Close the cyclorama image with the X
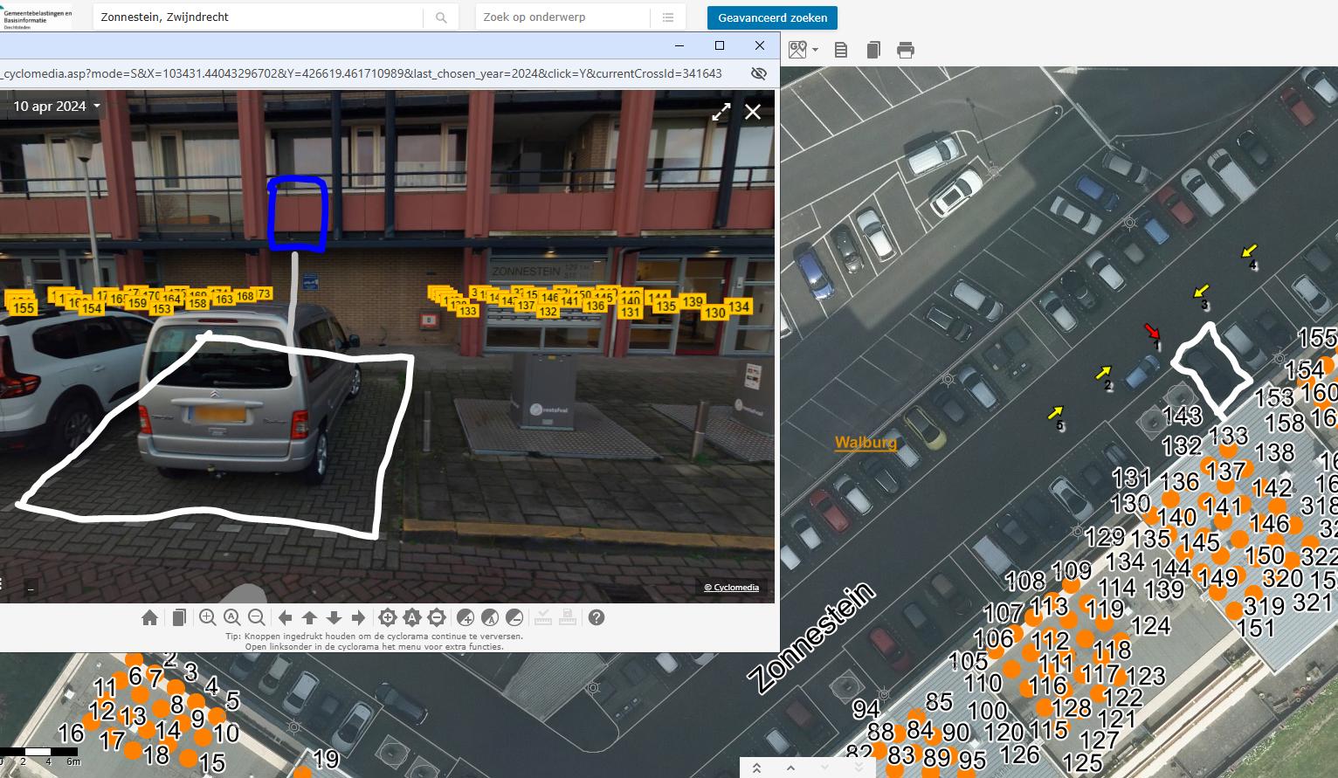This screenshot has height=778, width=1338. tap(753, 112)
